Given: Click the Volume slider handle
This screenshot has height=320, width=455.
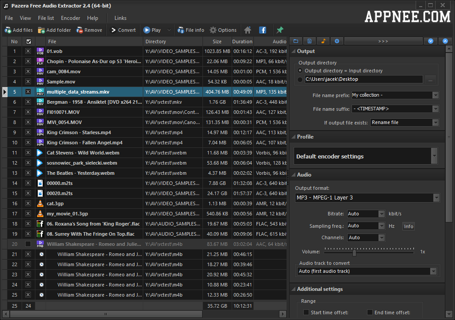Looking at the screenshot, I should click(354, 252).
